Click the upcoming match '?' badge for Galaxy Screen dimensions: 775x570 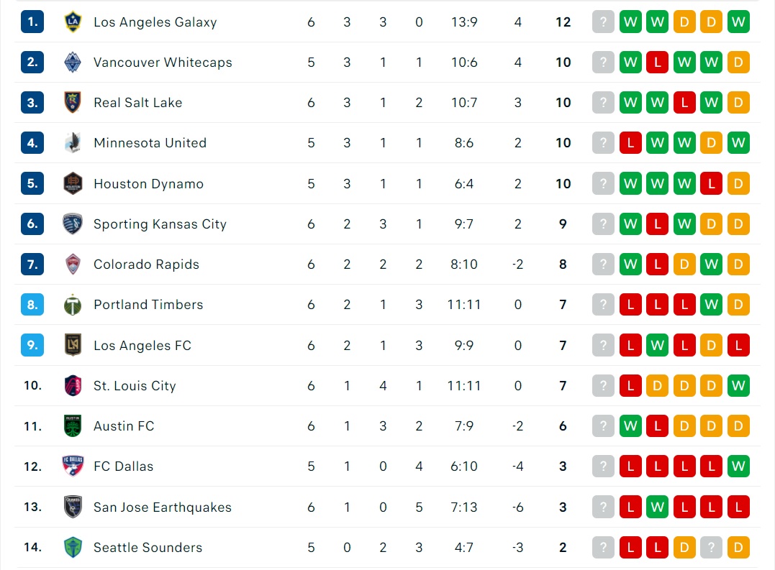click(603, 22)
